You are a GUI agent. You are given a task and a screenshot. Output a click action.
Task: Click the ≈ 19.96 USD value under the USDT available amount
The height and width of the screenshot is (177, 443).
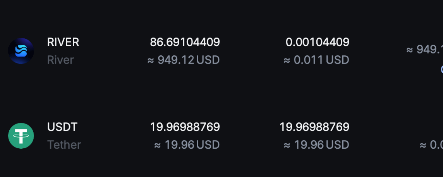(x=316, y=145)
